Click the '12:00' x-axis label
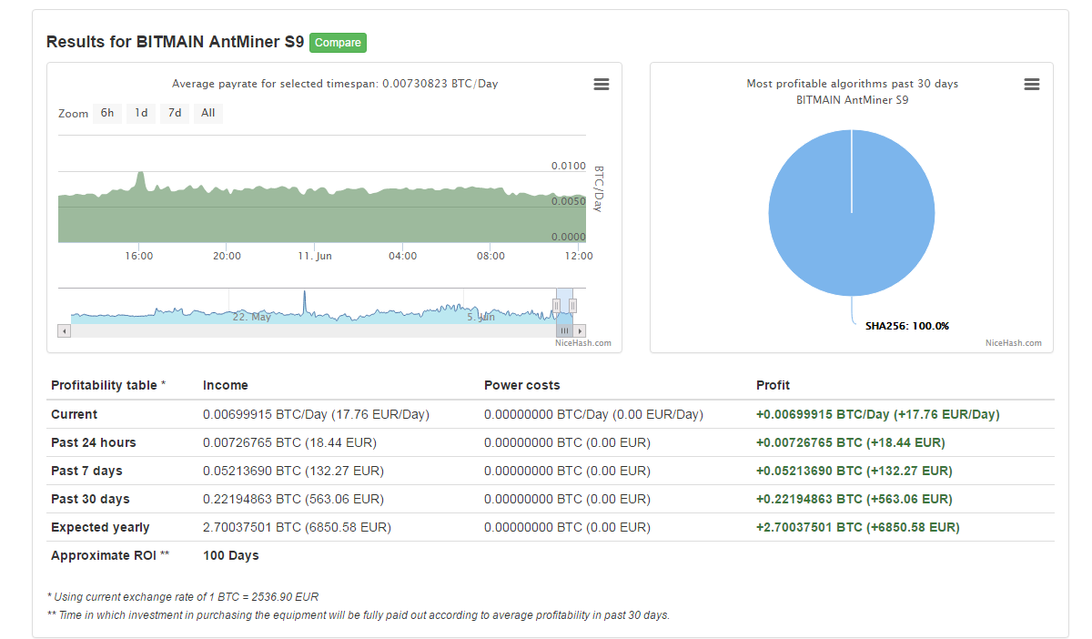 coord(579,256)
